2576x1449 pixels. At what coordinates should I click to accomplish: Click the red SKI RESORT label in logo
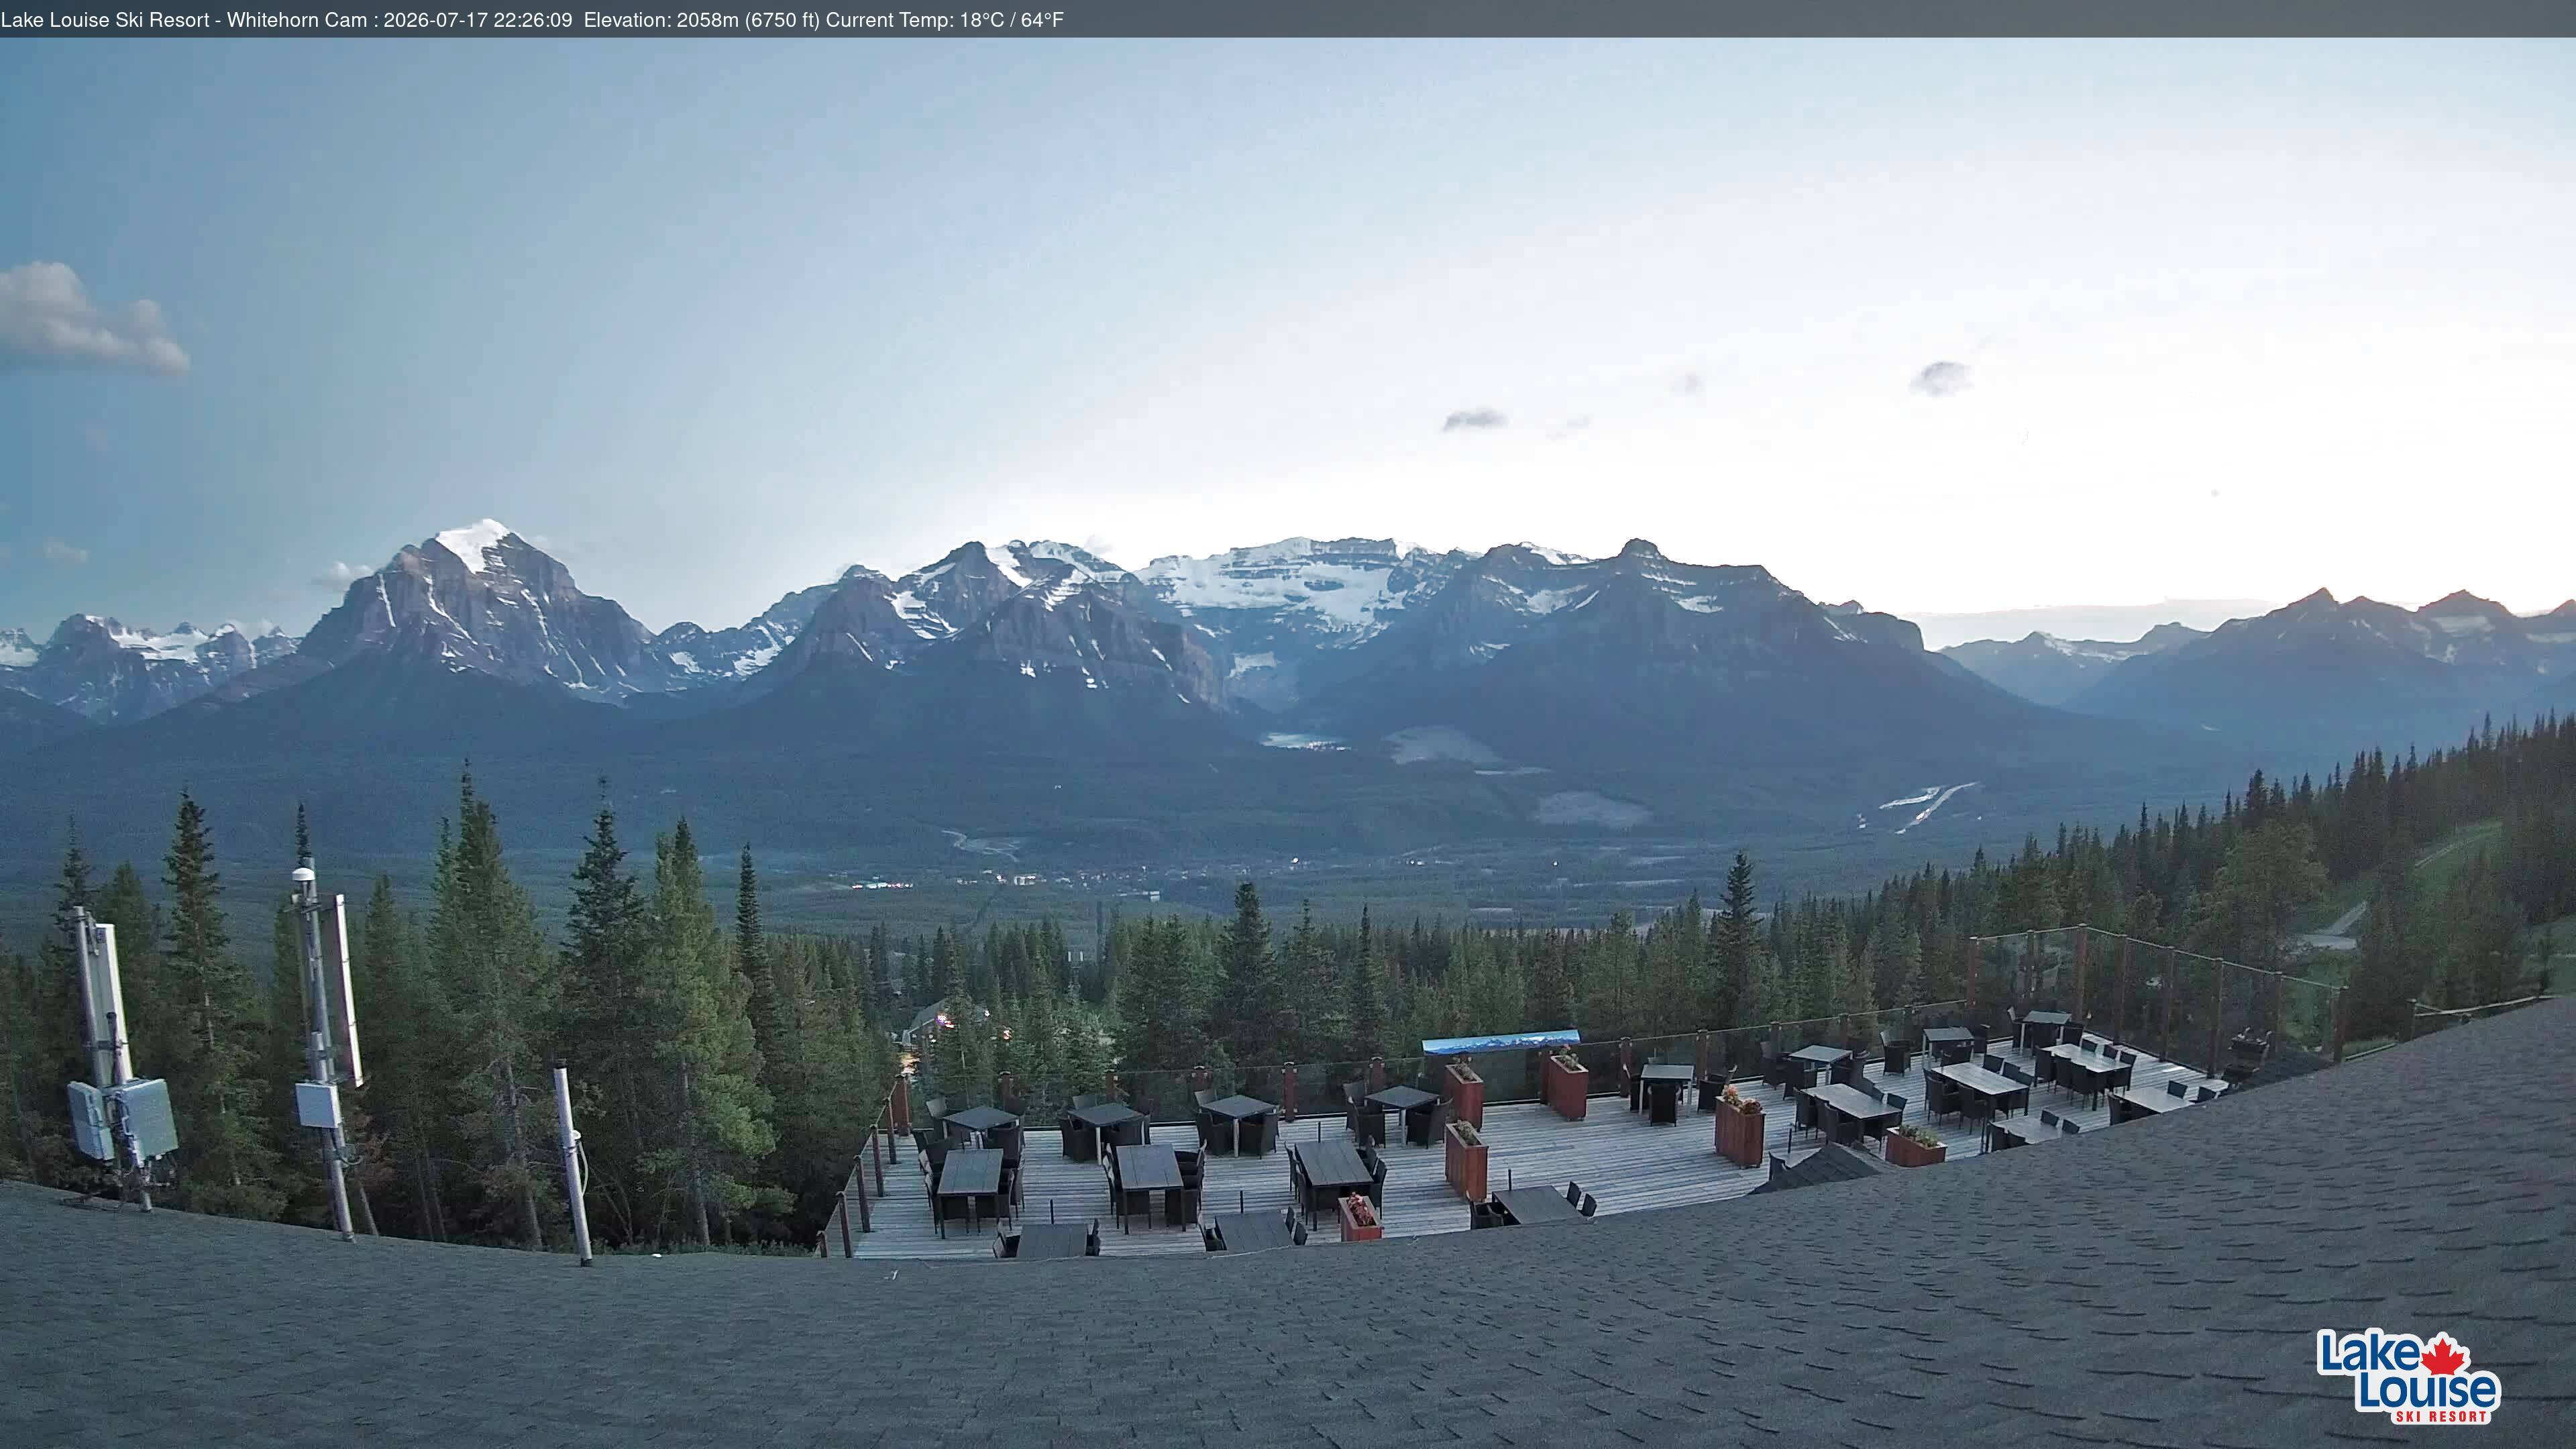pos(2440,1416)
